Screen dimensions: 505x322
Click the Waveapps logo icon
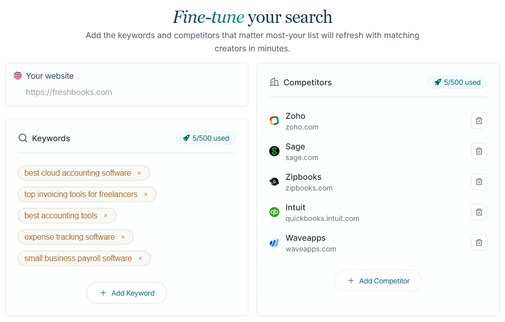pos(274,243)
